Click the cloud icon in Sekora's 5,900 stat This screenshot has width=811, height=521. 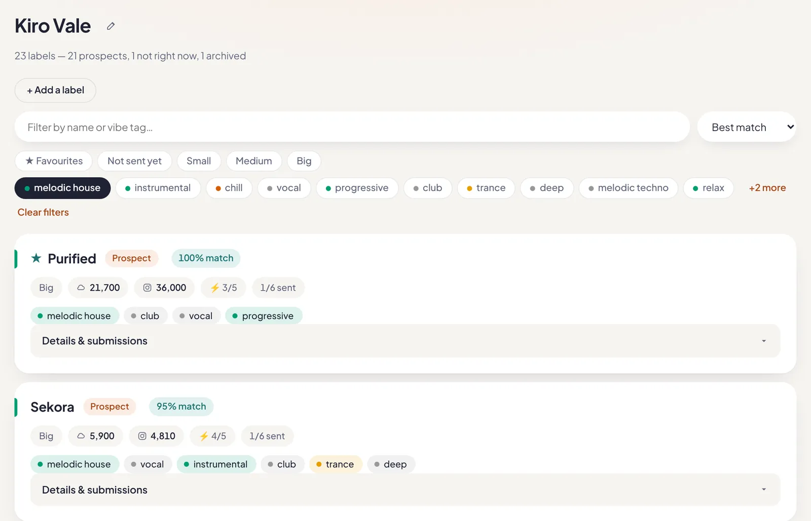click(x=81, y=436)
